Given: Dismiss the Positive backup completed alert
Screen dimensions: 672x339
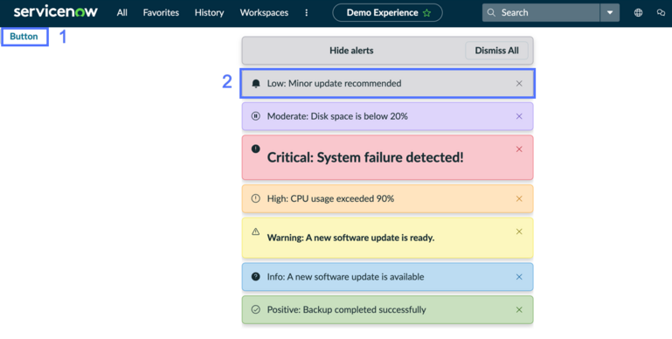Looking at the screenshot, I should coord(519,309).
